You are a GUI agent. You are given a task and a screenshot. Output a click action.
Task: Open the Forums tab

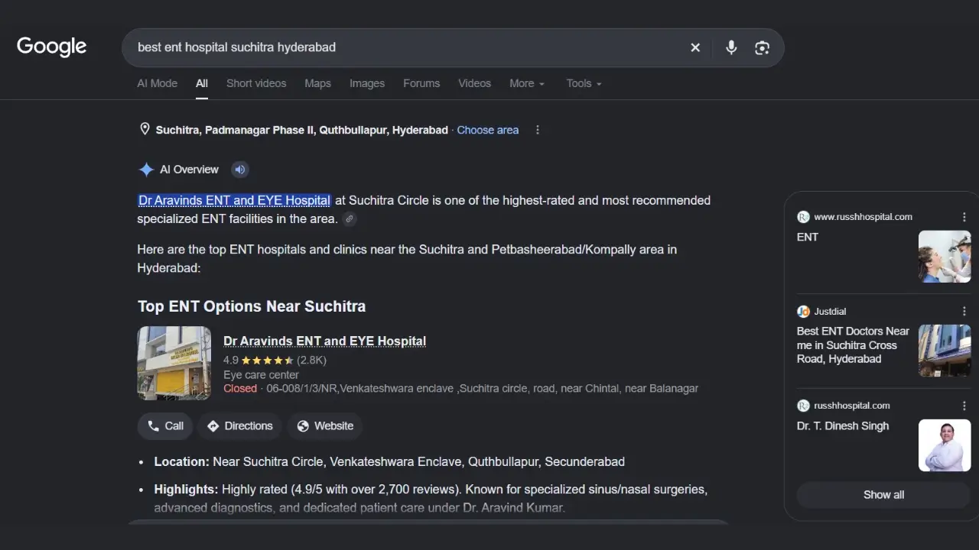click(x=421, y=83)
